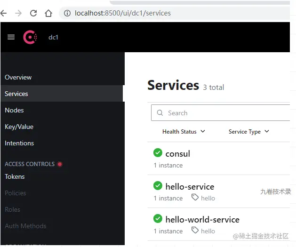296x247 pixels.
Task: Click the browser forward arrow
Action: (x=18, y=13)
